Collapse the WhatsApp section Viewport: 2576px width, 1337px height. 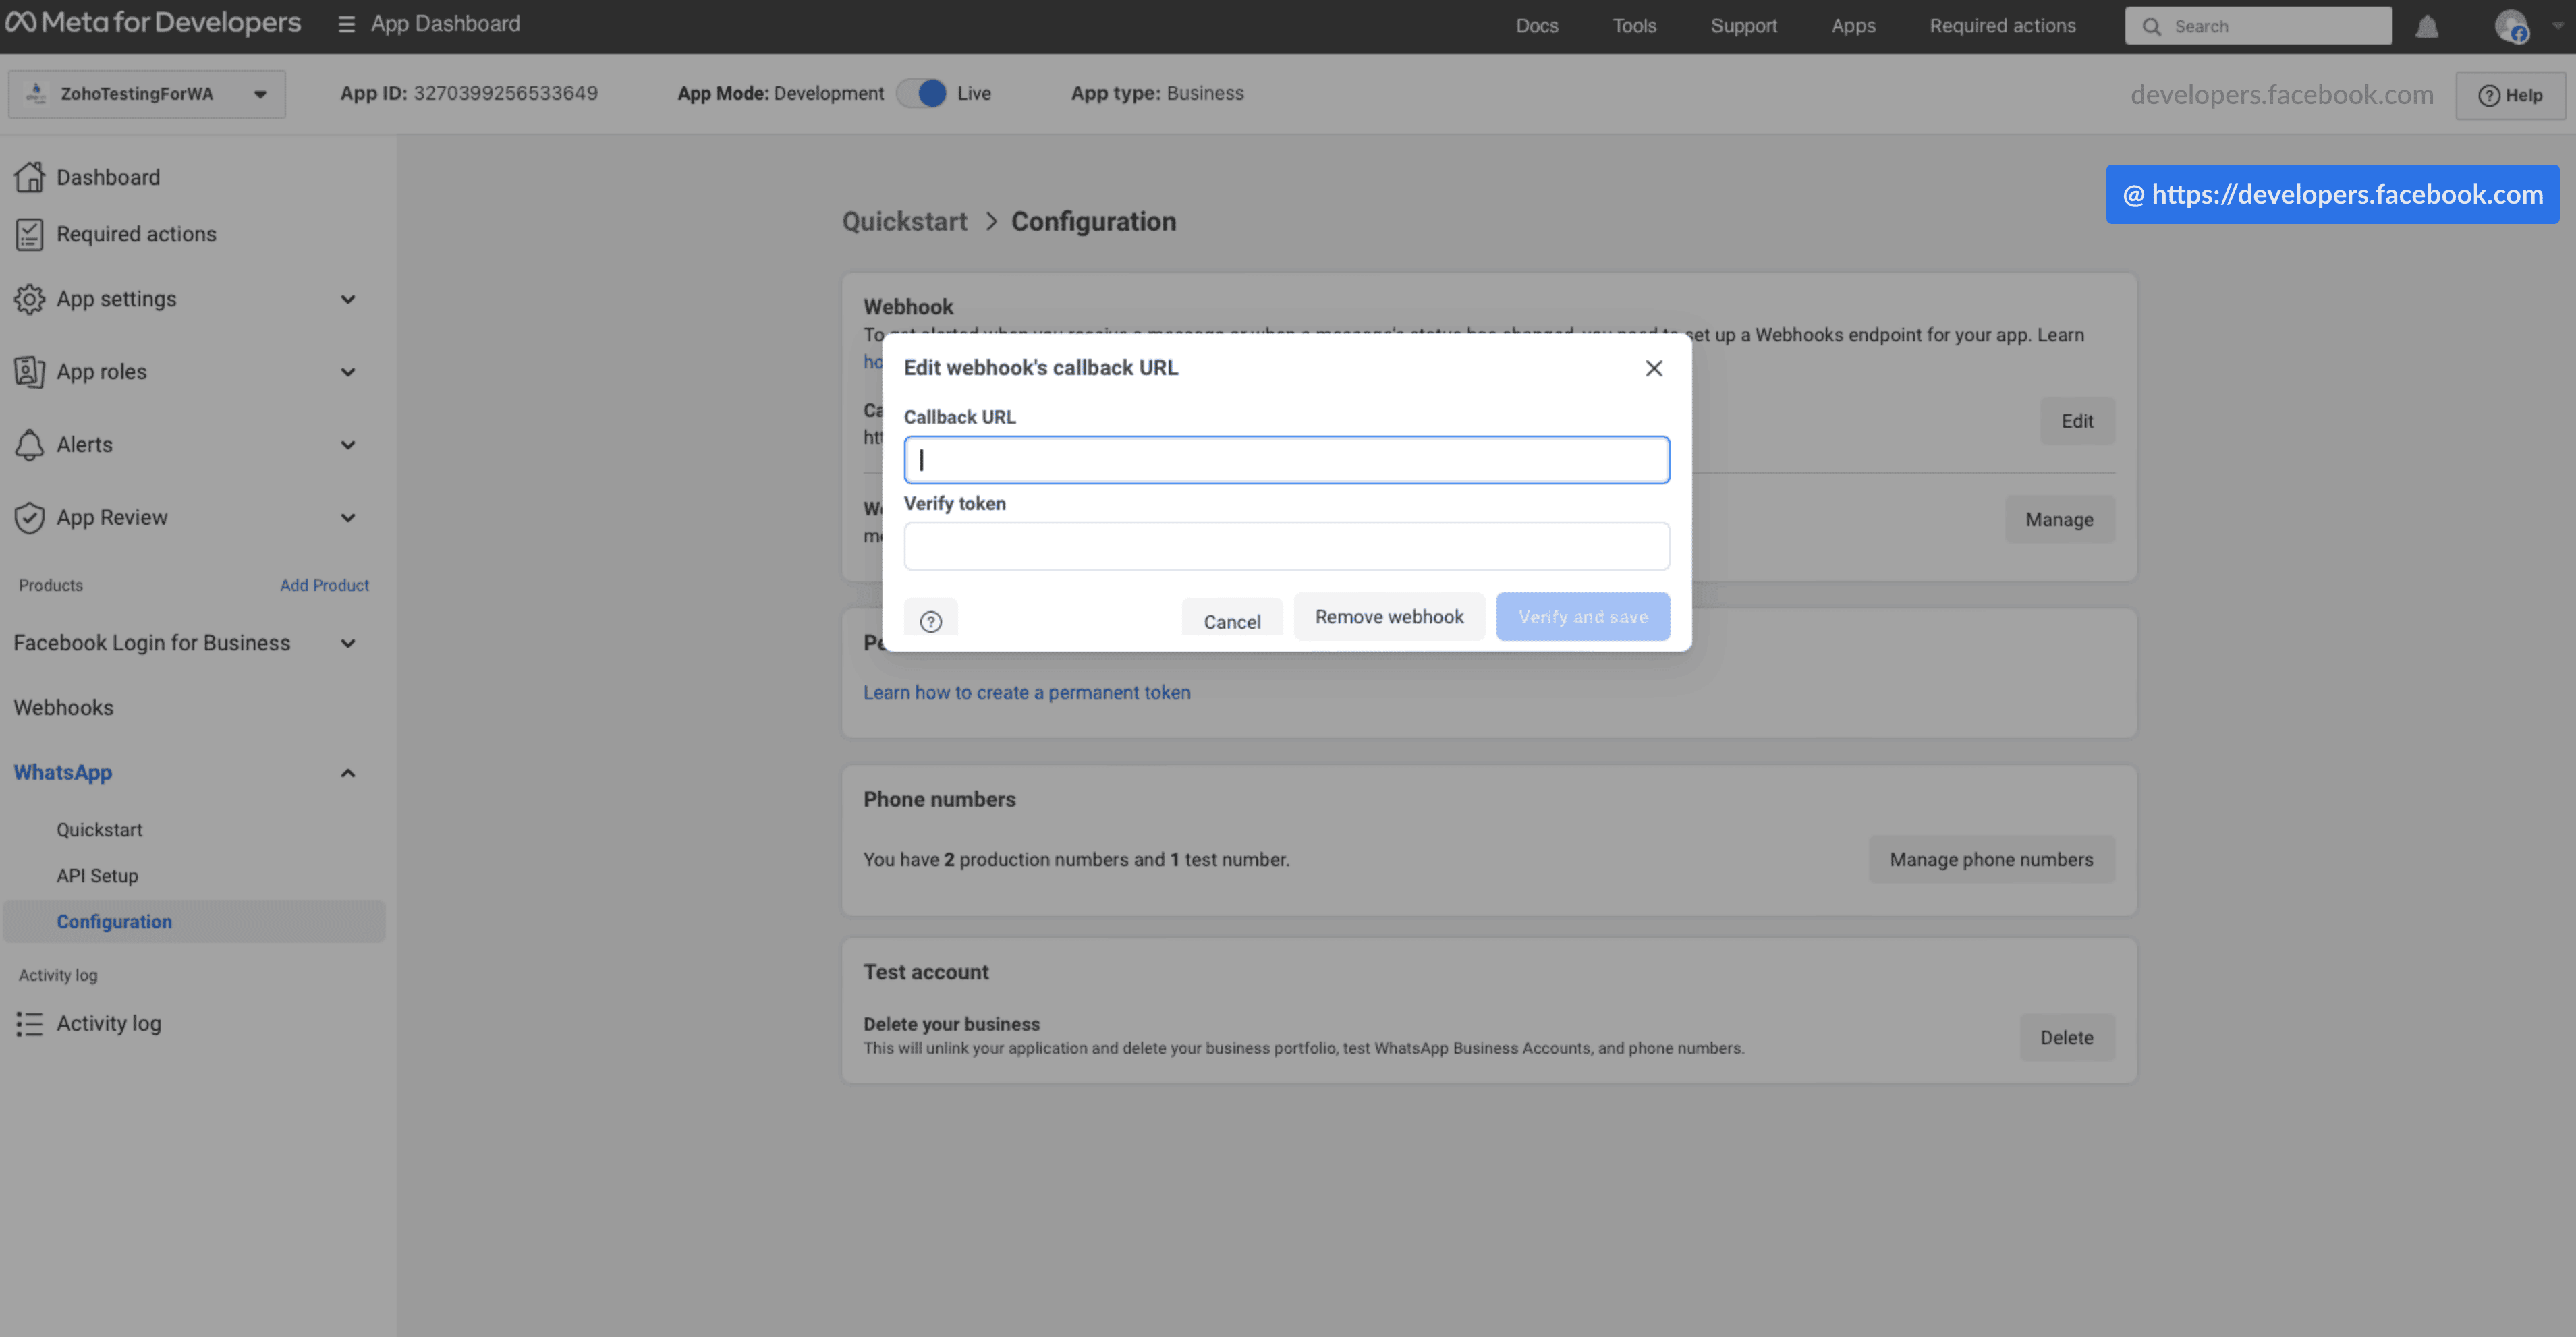tap(348, 772)
